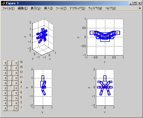The width and height of the screenshot is (143, 118).
Task: Click right arrow of slider 12
Action: pyautogui.click(x=16, y=73)
